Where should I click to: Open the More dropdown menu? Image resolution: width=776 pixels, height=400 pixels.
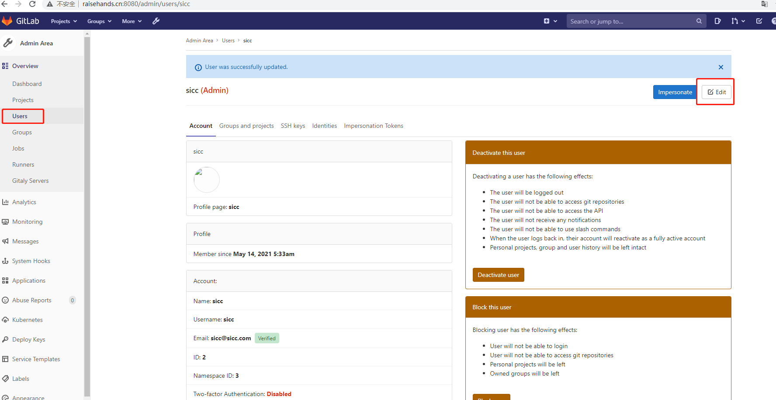click(131, 21)
